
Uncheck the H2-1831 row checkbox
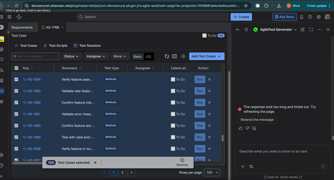tap(16, 114)
